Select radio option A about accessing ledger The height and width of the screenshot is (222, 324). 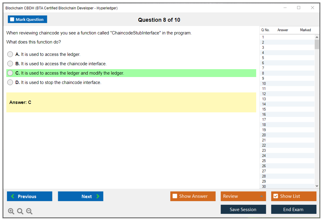pos(10,54)
